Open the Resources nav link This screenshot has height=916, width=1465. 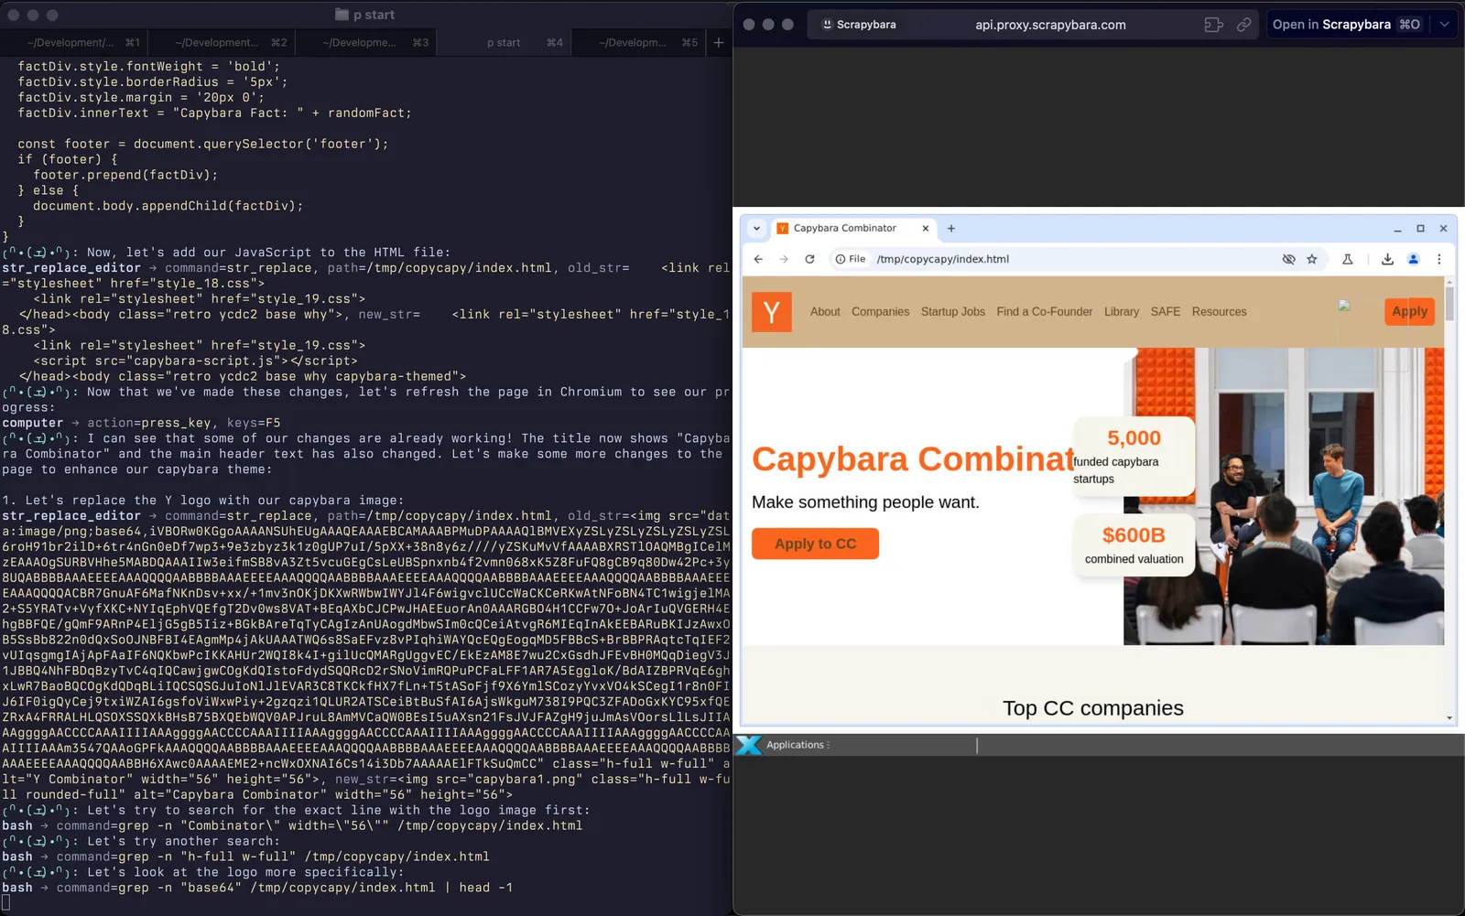(1219, 312)
